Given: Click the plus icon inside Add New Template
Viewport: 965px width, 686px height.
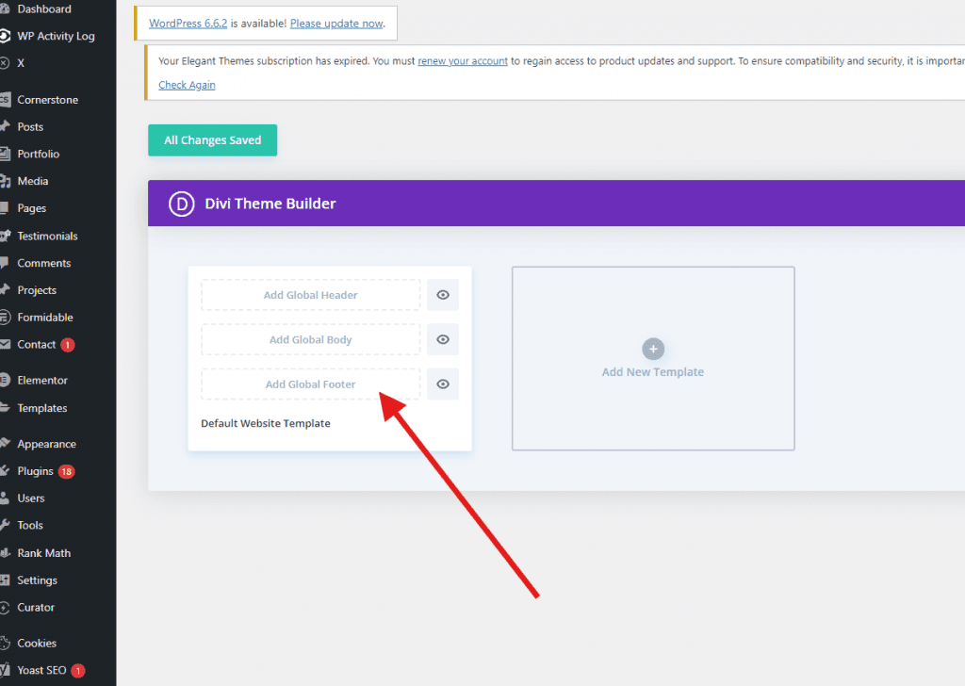Looking at the screenshot, I should (x=653, y=349).
